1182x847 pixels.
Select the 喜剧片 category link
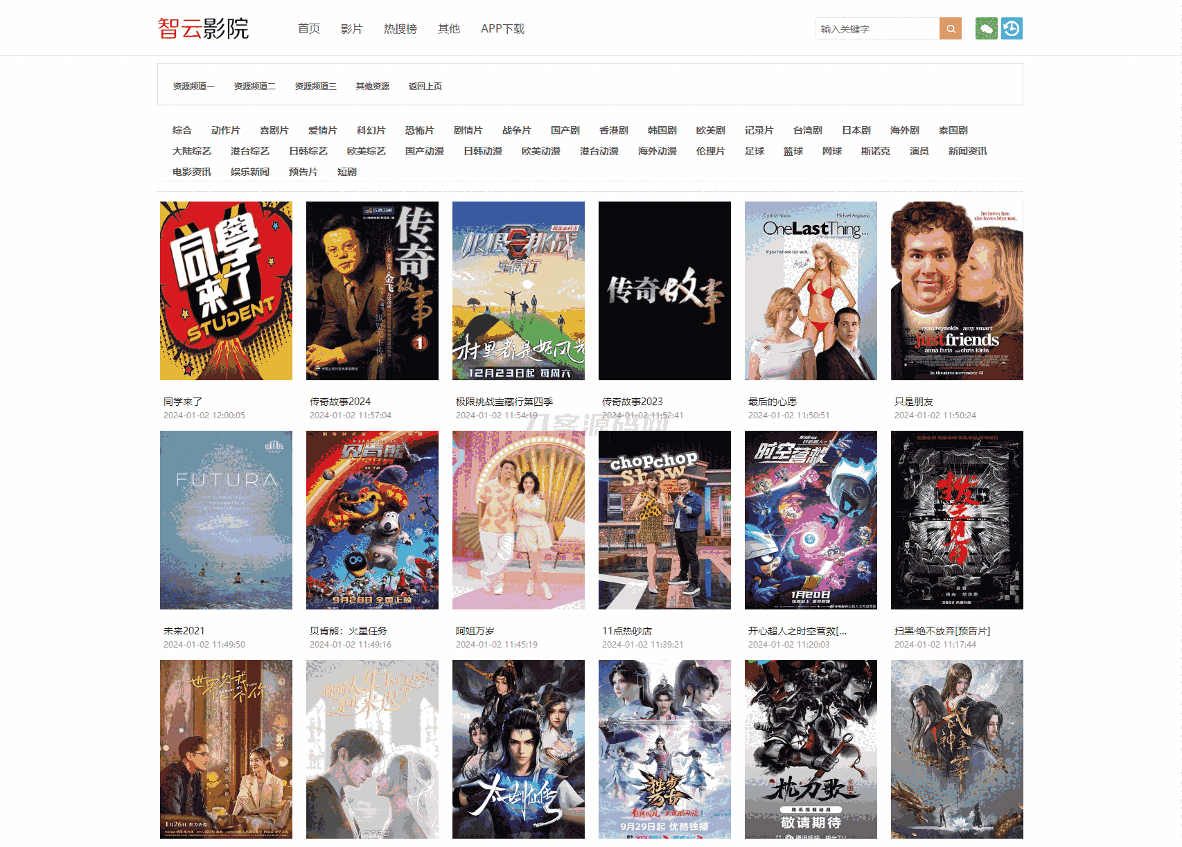[x=274, y=130]
